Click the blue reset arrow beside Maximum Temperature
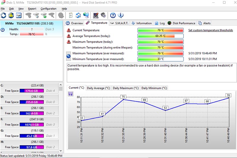237x158 pixels. click(68, 56)
